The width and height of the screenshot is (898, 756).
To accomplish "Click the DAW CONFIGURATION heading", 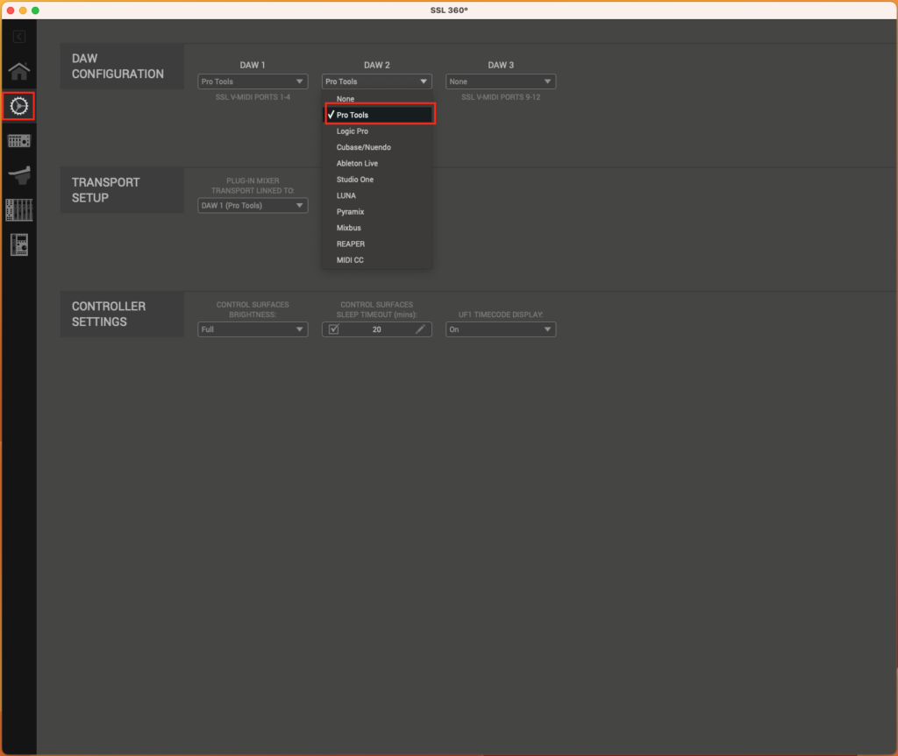I will click(x=118, y=67).
